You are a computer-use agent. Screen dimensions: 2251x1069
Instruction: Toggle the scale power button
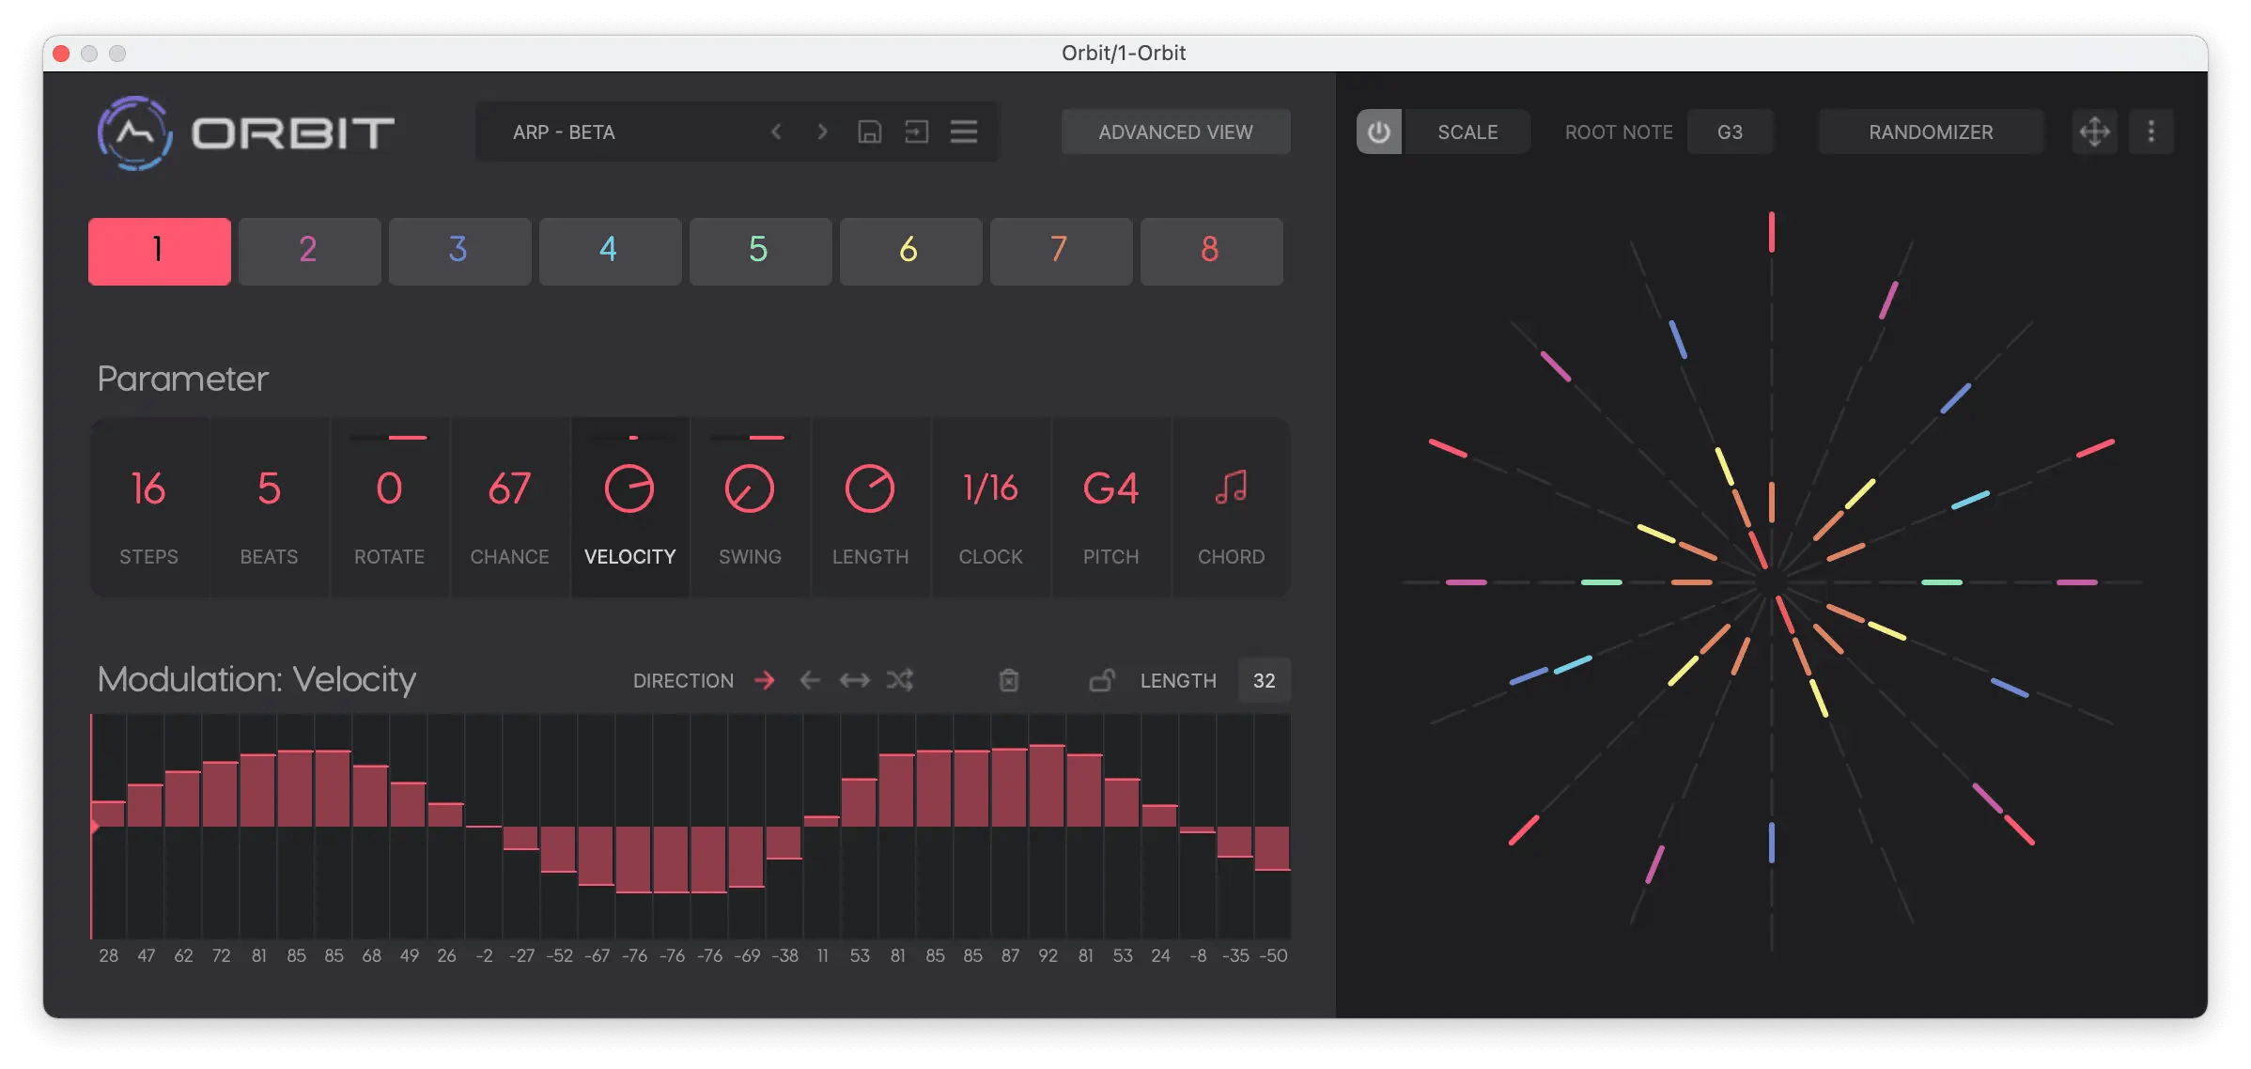coord(1378,132)
